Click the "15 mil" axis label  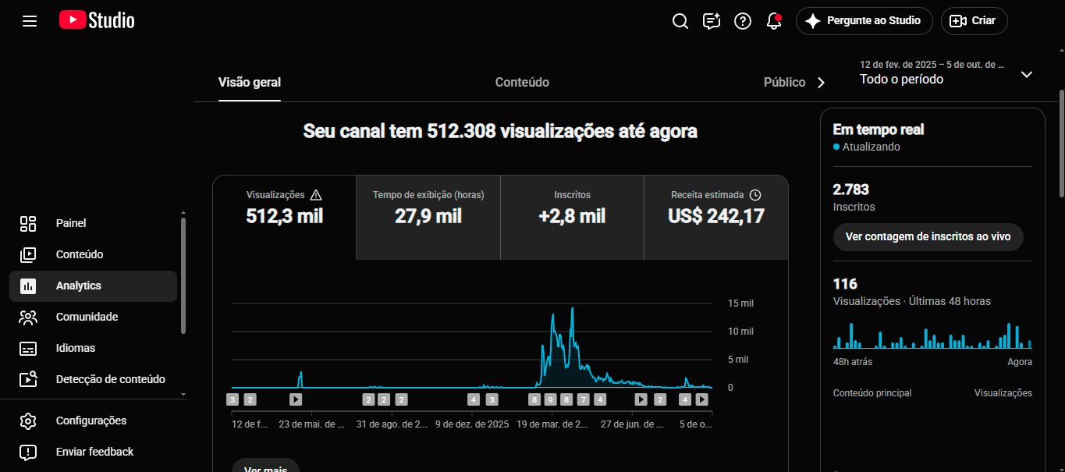click(740, 303)
